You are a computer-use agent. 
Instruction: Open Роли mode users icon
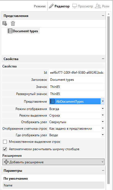tap(98, 6)
